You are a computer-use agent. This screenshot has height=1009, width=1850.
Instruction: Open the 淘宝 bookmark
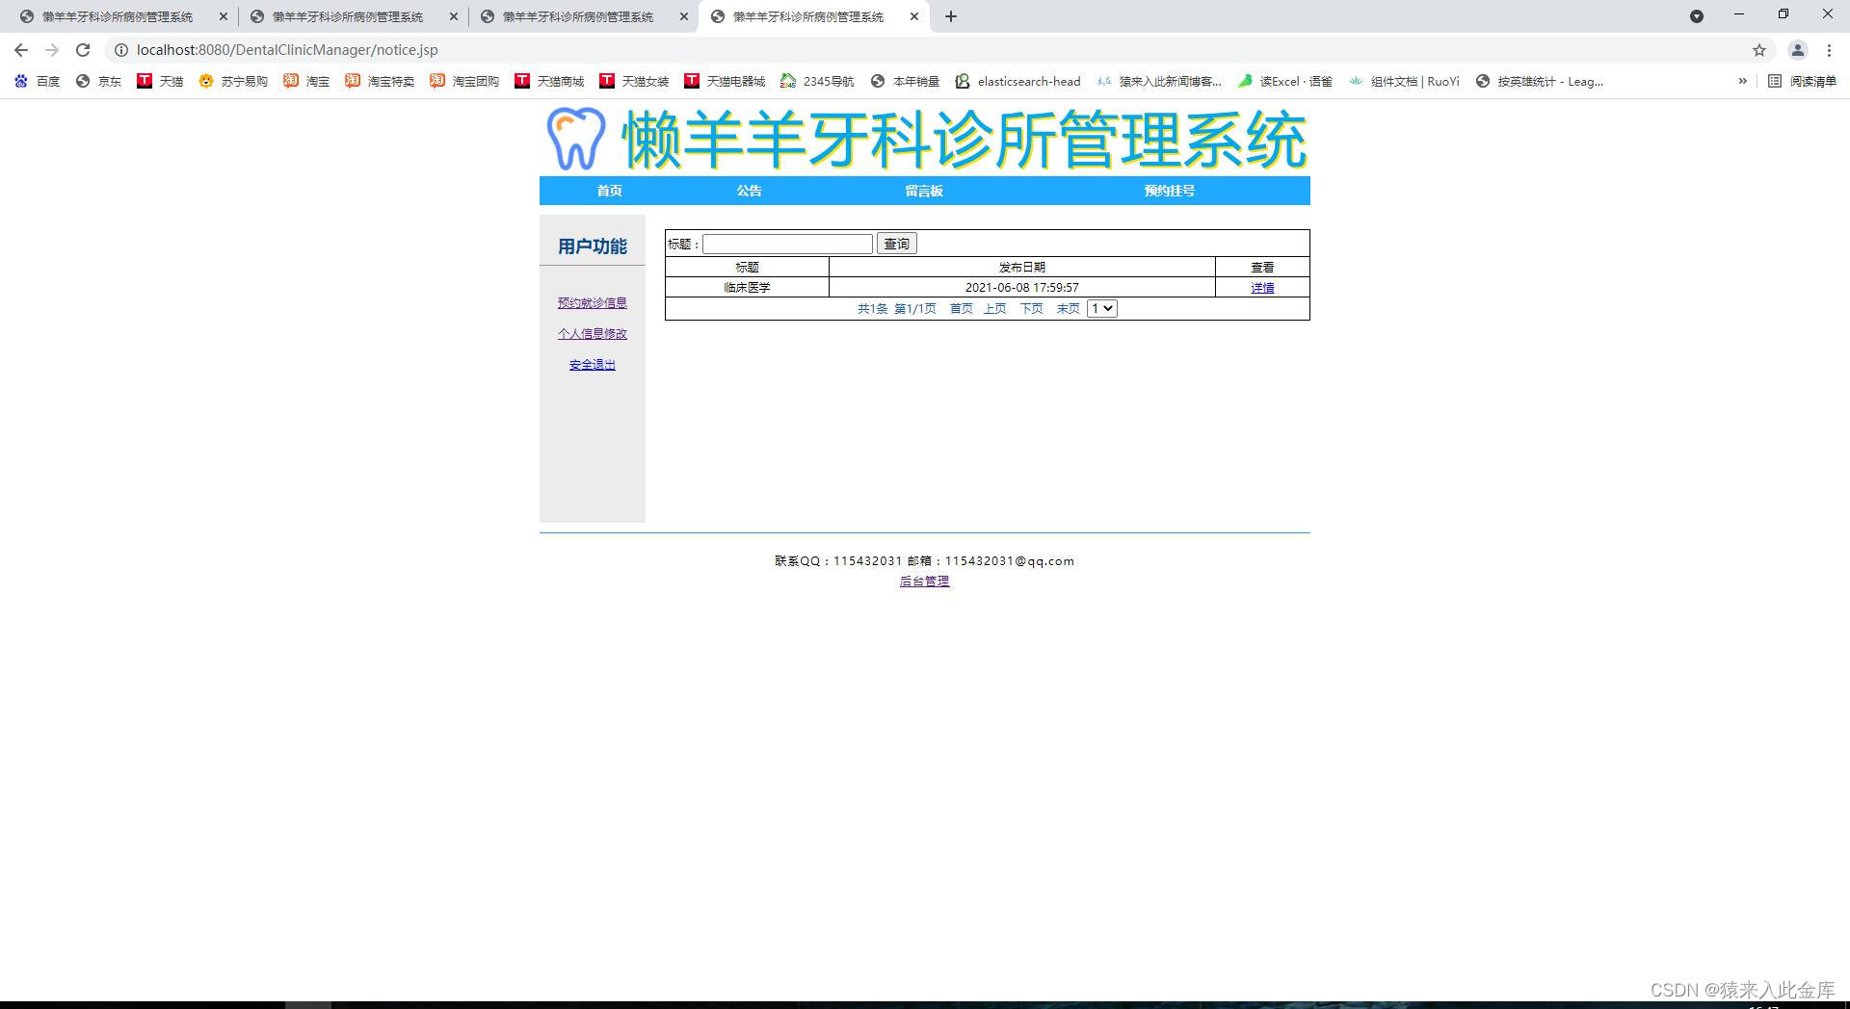click(x=306, y=82)
